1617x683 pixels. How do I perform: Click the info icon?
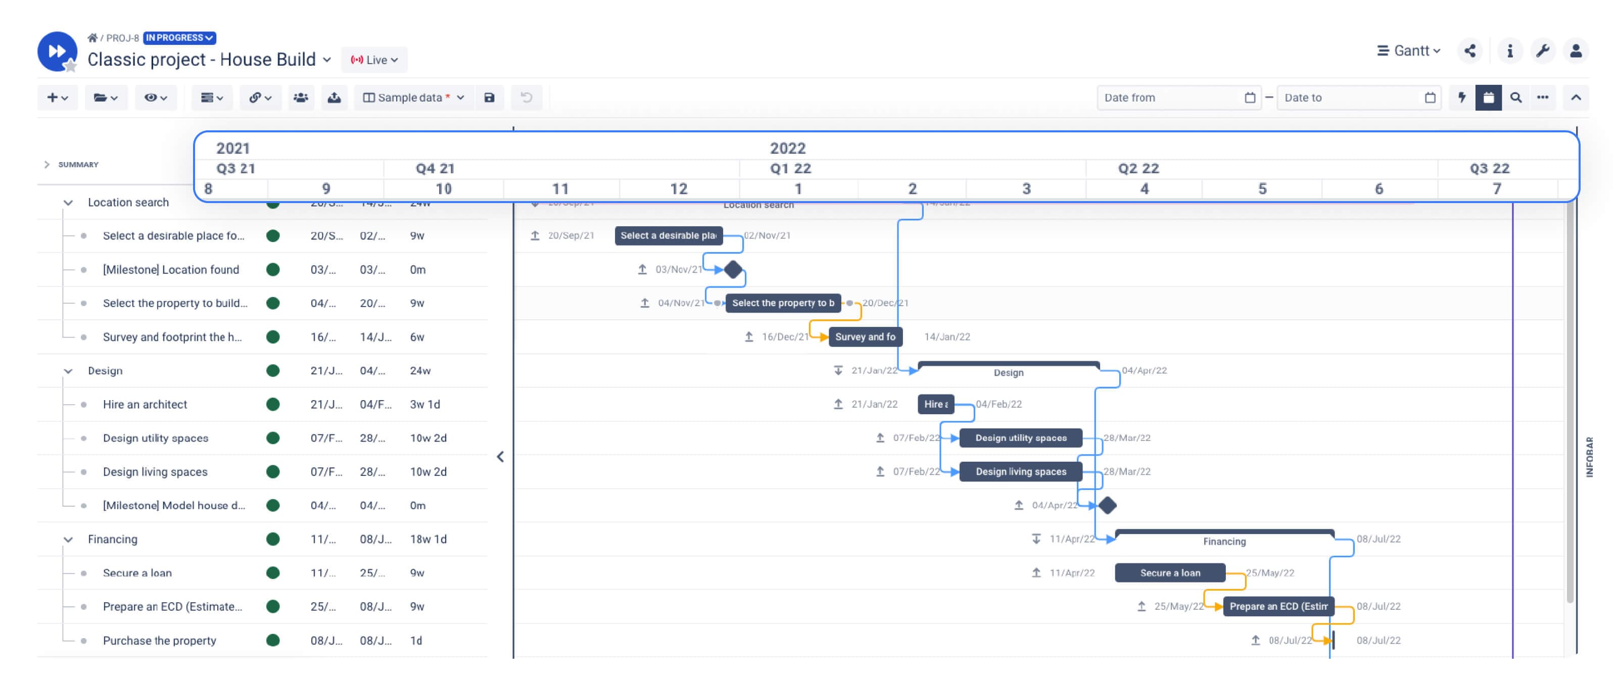[1510, 51]
